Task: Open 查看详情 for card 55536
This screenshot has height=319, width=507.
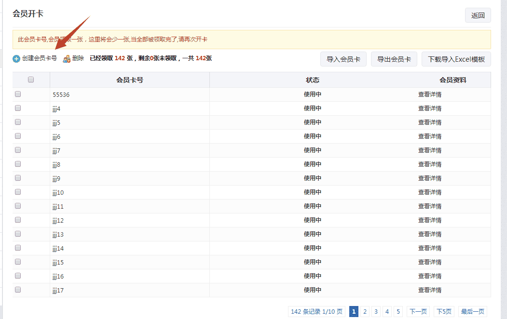Action: pos(430,94)
